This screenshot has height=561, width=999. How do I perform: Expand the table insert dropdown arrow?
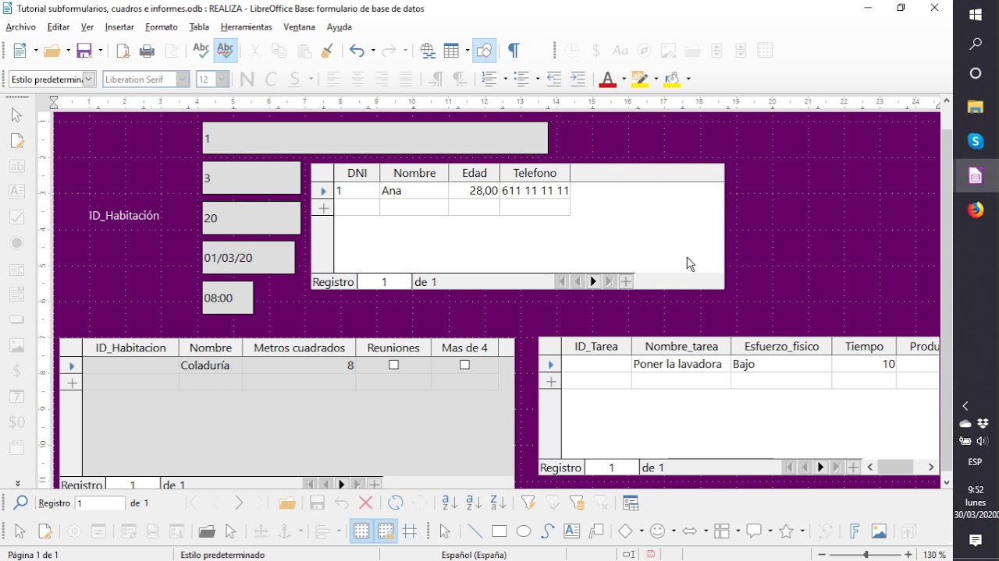[x=467, y=51]
